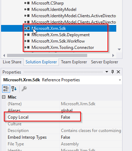Viewport: 132px width, 151px height.
Task: Click the Microsoft.Xrm.Sdk.Workflow reference icon
Action: [x=27, y=41]
